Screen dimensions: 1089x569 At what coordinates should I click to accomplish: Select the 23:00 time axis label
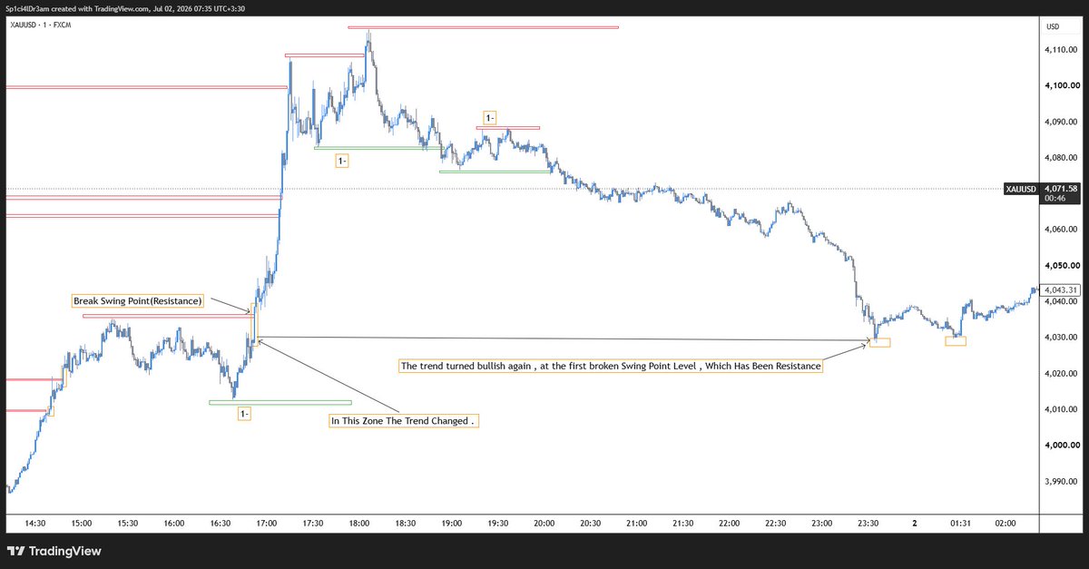tap(821, 524)
